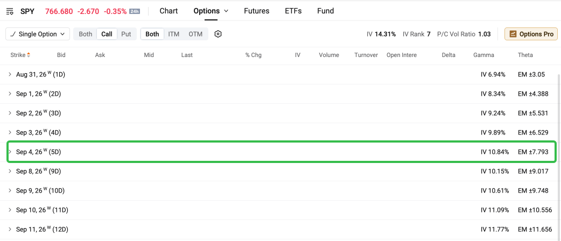Click the Bid column header
Image resolution: width=561 pixels, height=241 pixels.
click(61, 55)
